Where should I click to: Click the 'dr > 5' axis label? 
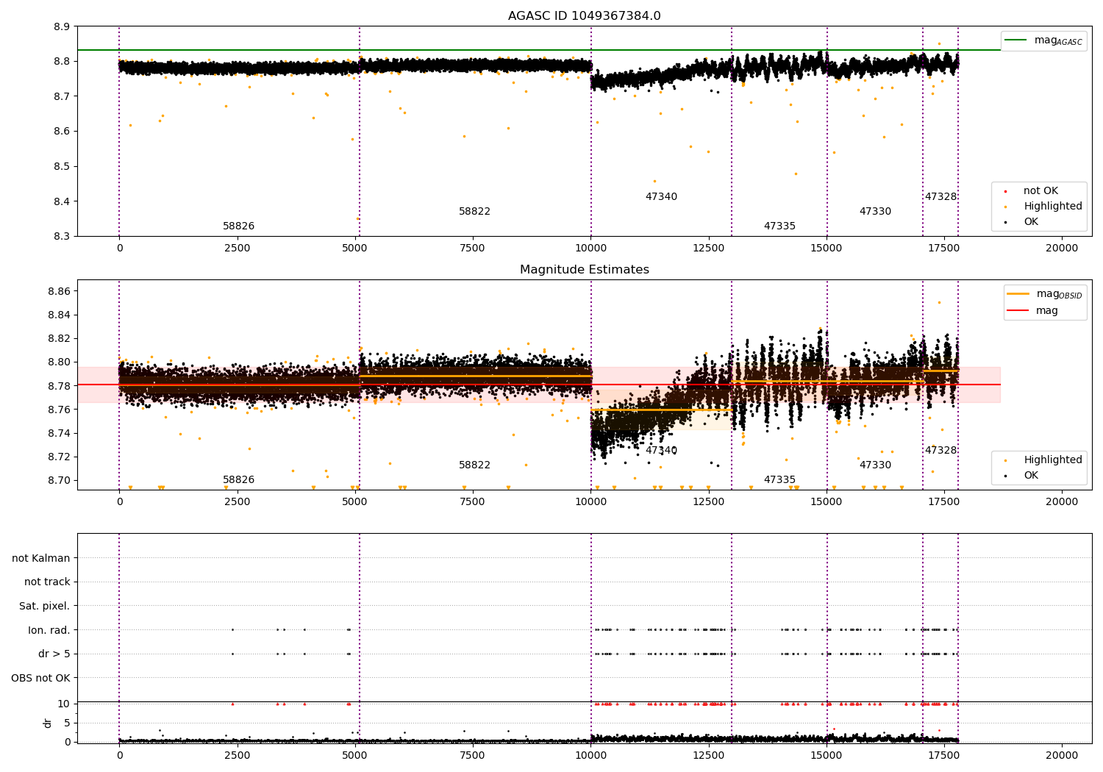(x=54, y=654)
